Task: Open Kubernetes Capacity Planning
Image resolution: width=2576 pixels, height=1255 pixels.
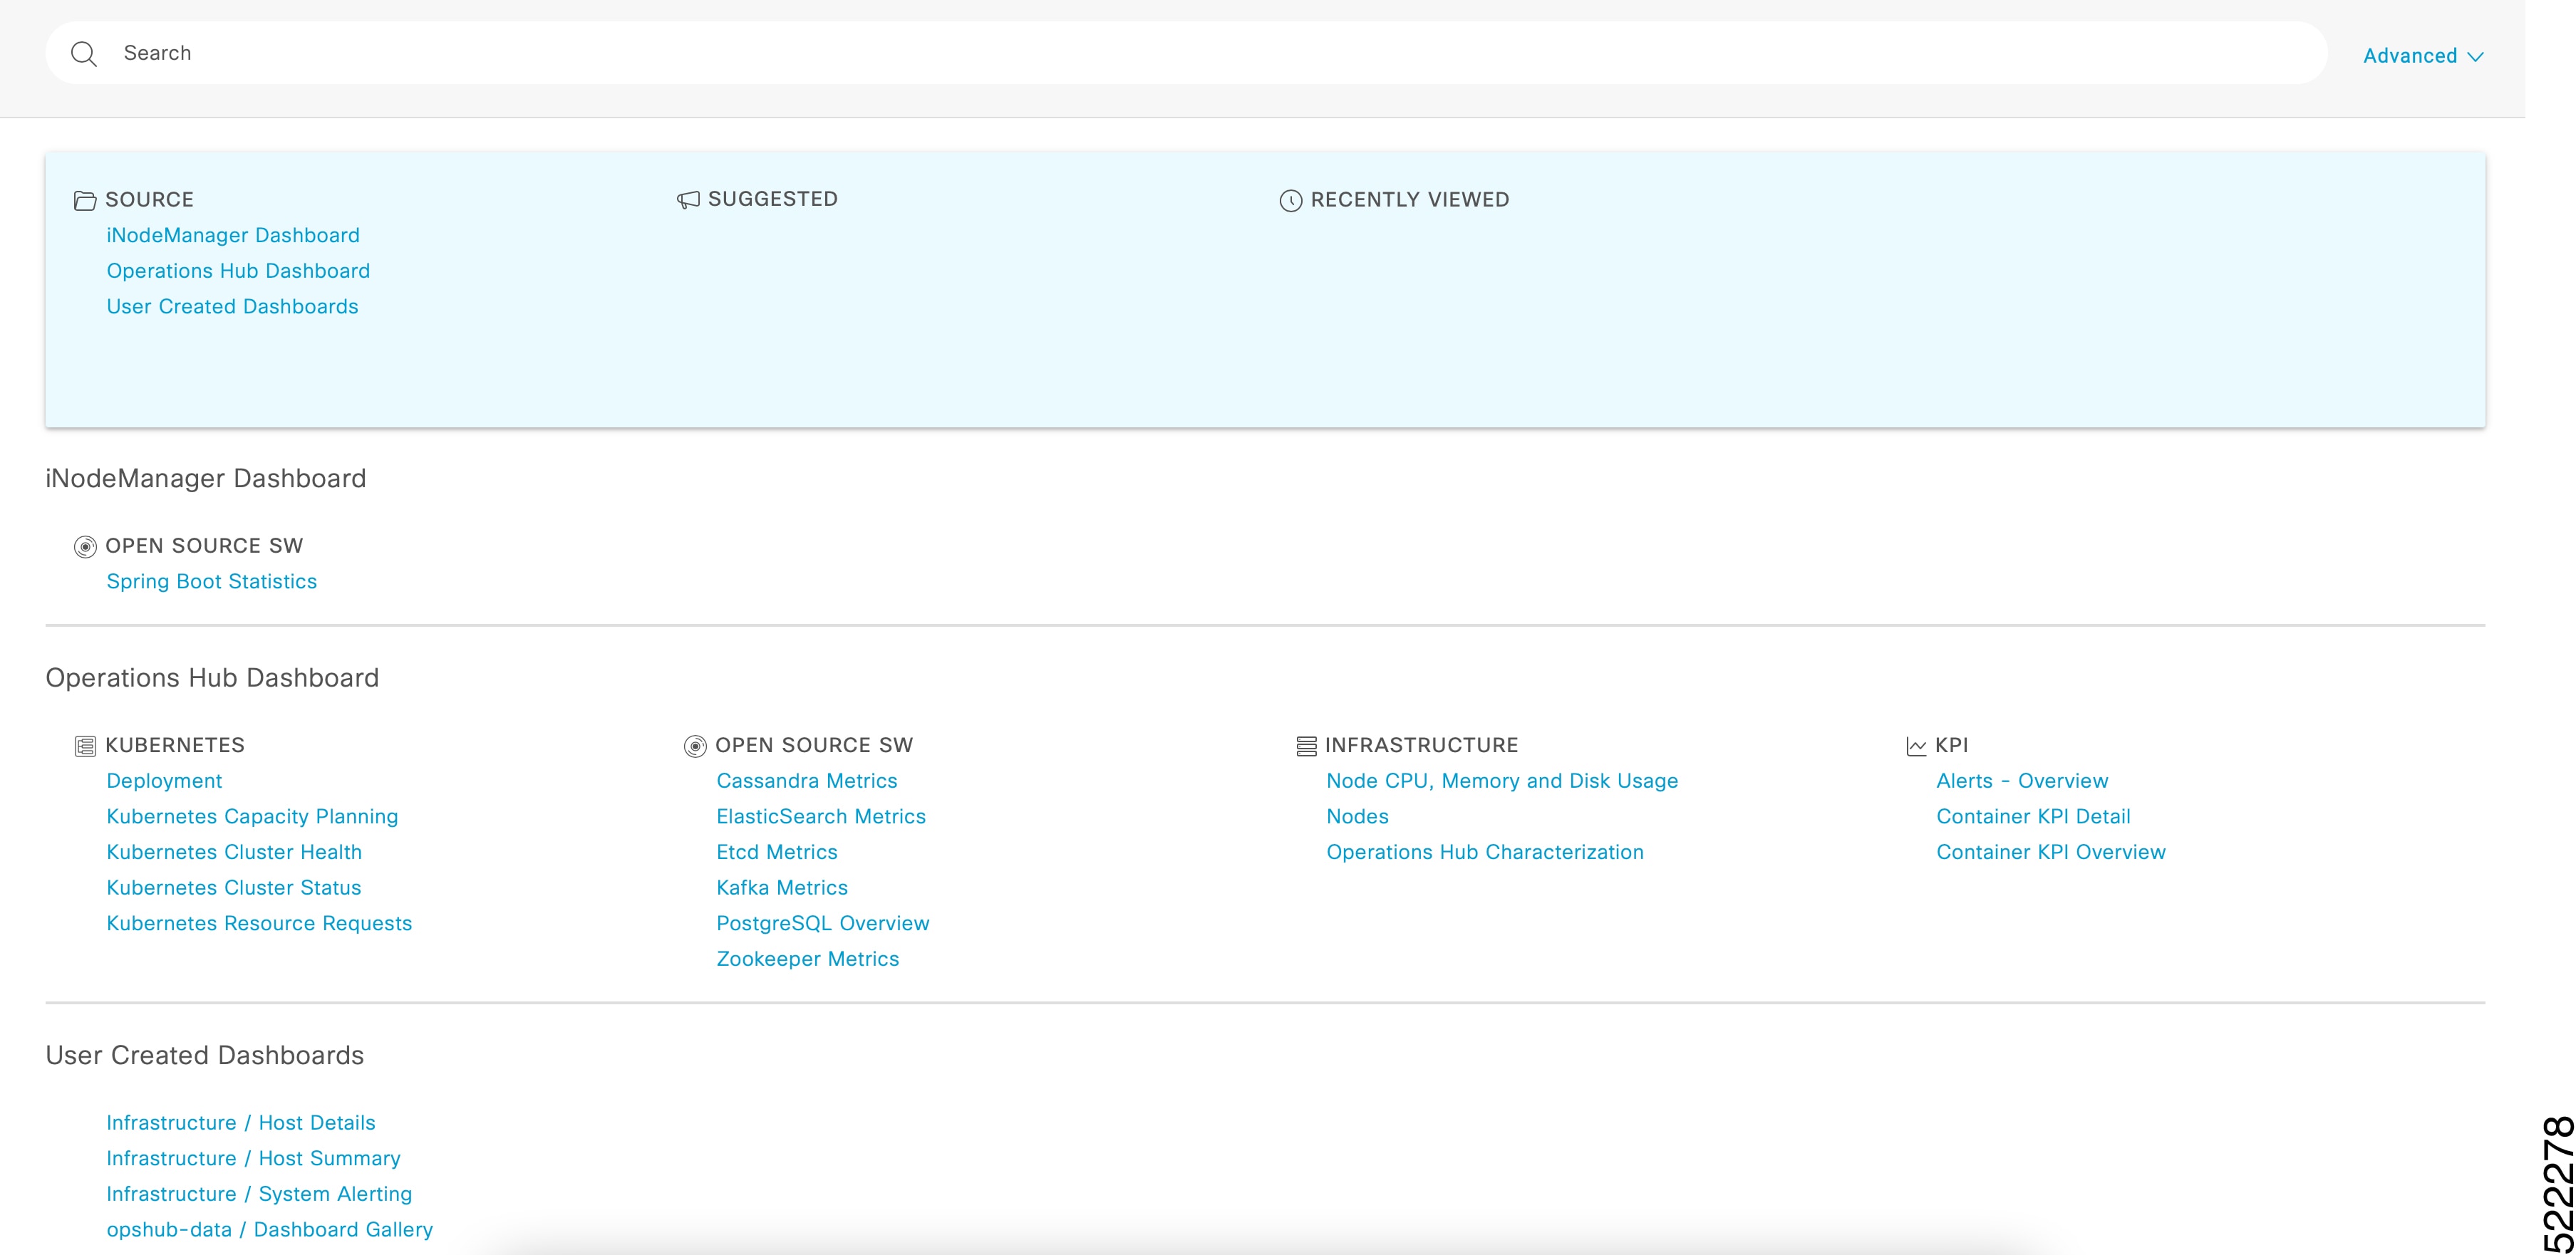Action: point(252,818)
